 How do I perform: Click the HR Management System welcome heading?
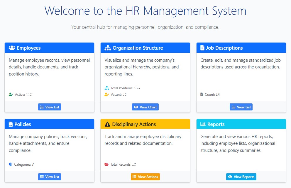[x=145, y=11]
